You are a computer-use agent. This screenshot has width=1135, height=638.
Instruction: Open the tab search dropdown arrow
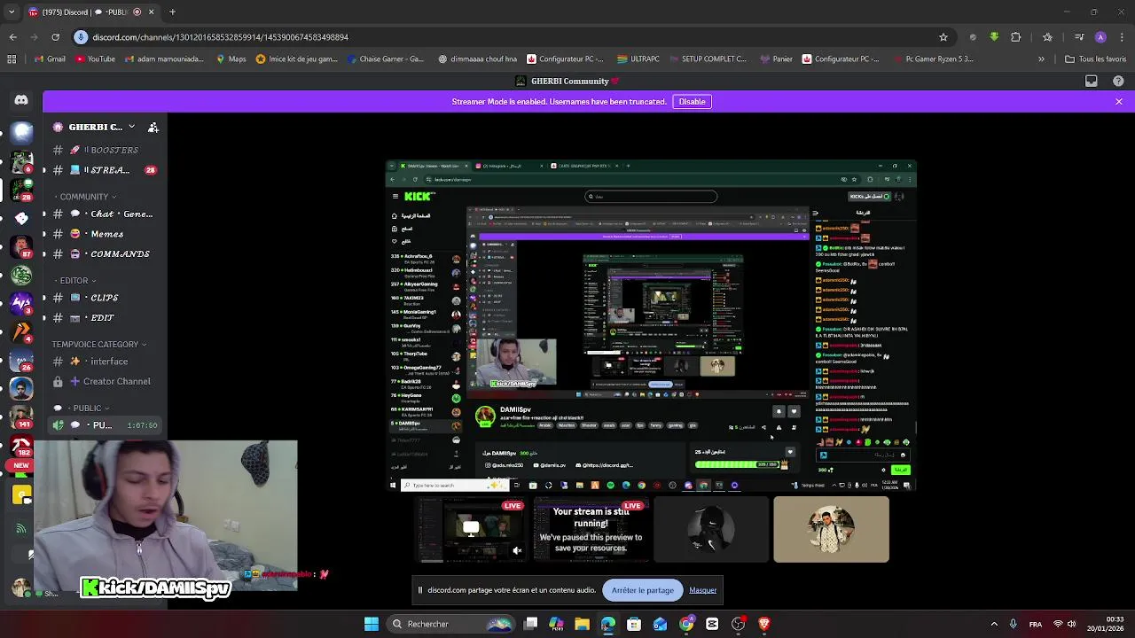click(12, 12)
